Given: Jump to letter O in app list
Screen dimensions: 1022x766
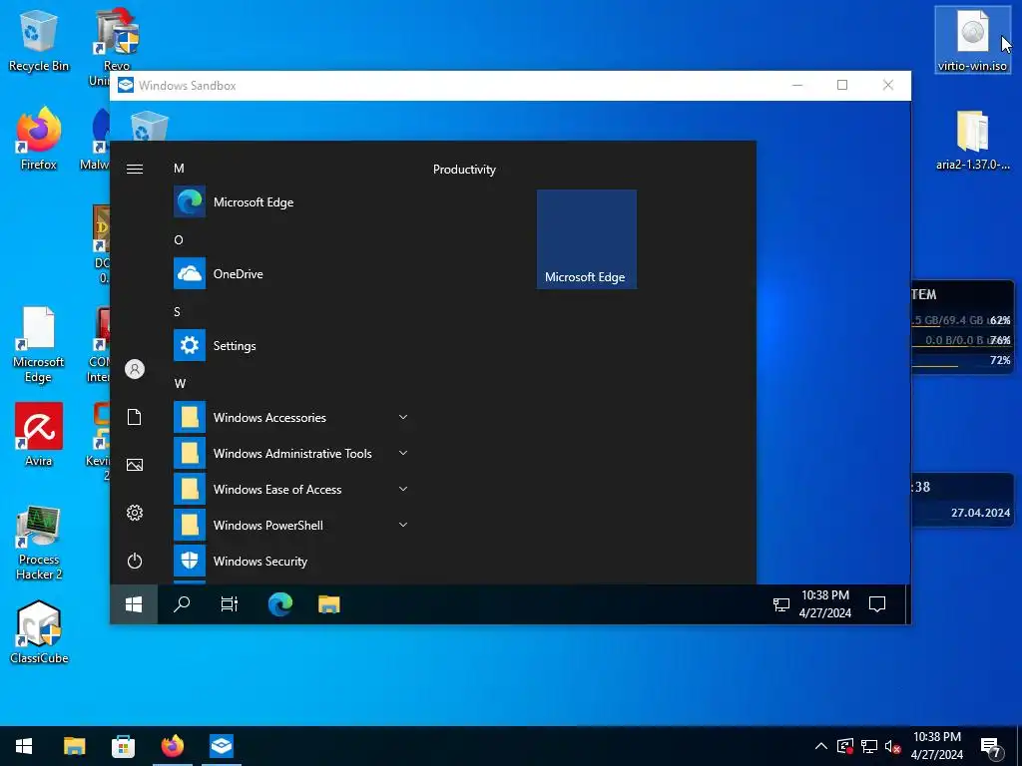Looking at the screenshot, I should (179, 239).
